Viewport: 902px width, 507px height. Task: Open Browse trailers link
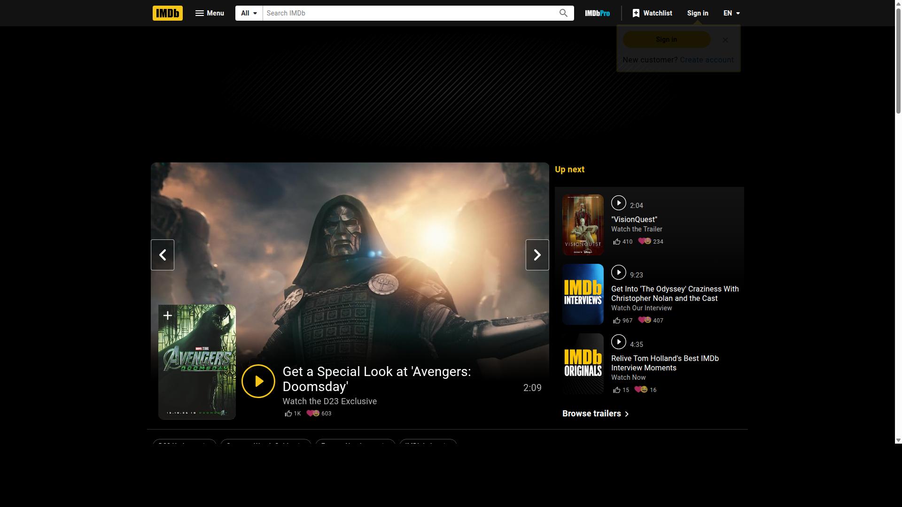pos(596,414)
